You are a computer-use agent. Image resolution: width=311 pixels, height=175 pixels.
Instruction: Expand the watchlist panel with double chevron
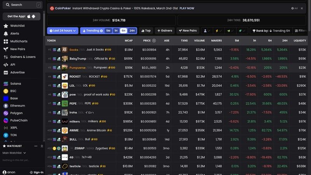pyautogui.click(x=42, y=146)
